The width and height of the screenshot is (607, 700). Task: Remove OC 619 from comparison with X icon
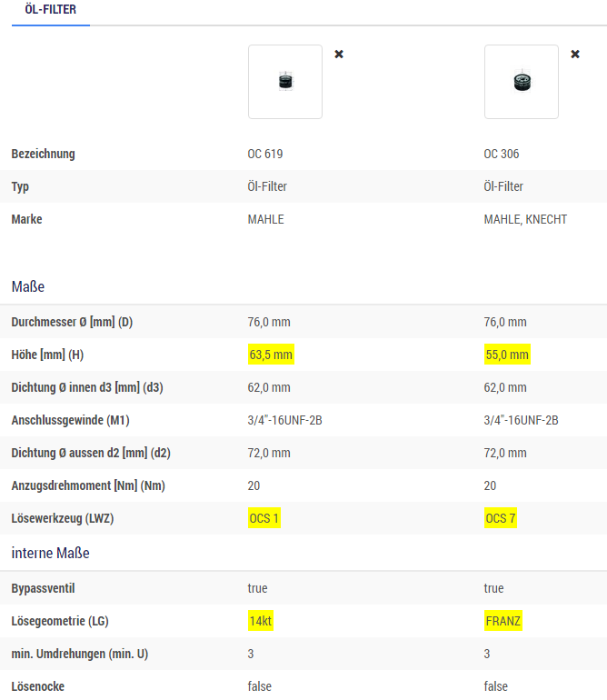point(339,54)
